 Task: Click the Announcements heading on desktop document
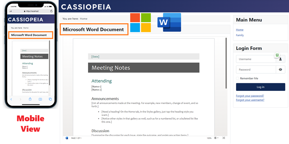105,99
